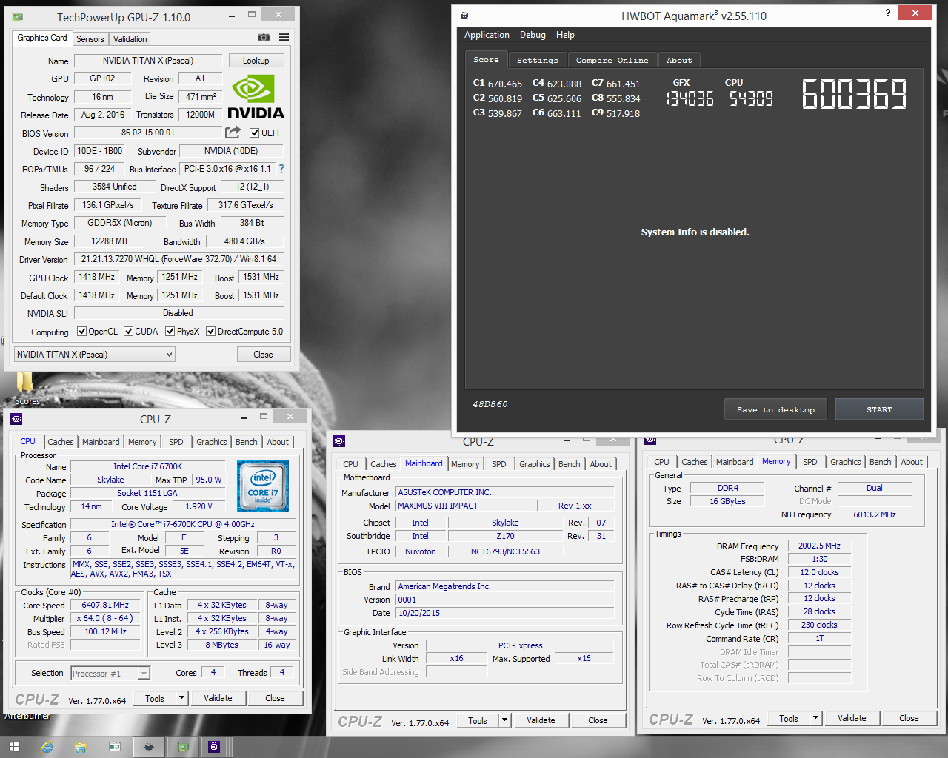Expand Tools dropdown arrow in CPU-Z CPU window
Viewport: 948px width, 758px height.
click(181, 698)
